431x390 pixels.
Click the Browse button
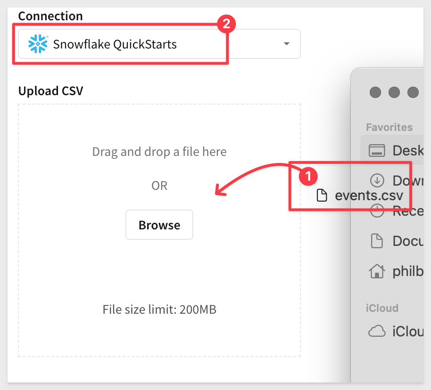coord(159,225)
